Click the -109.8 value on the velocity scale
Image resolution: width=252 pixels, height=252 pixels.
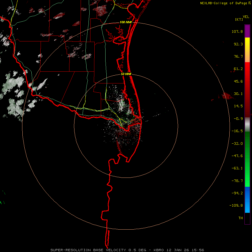click(236, 206)
